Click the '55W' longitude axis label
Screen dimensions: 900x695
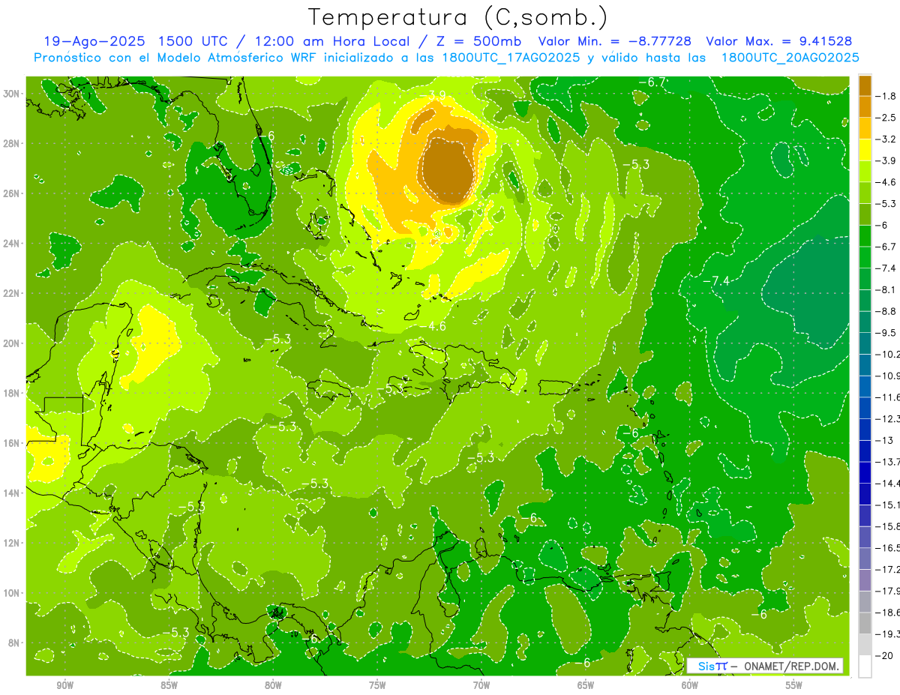794,685
